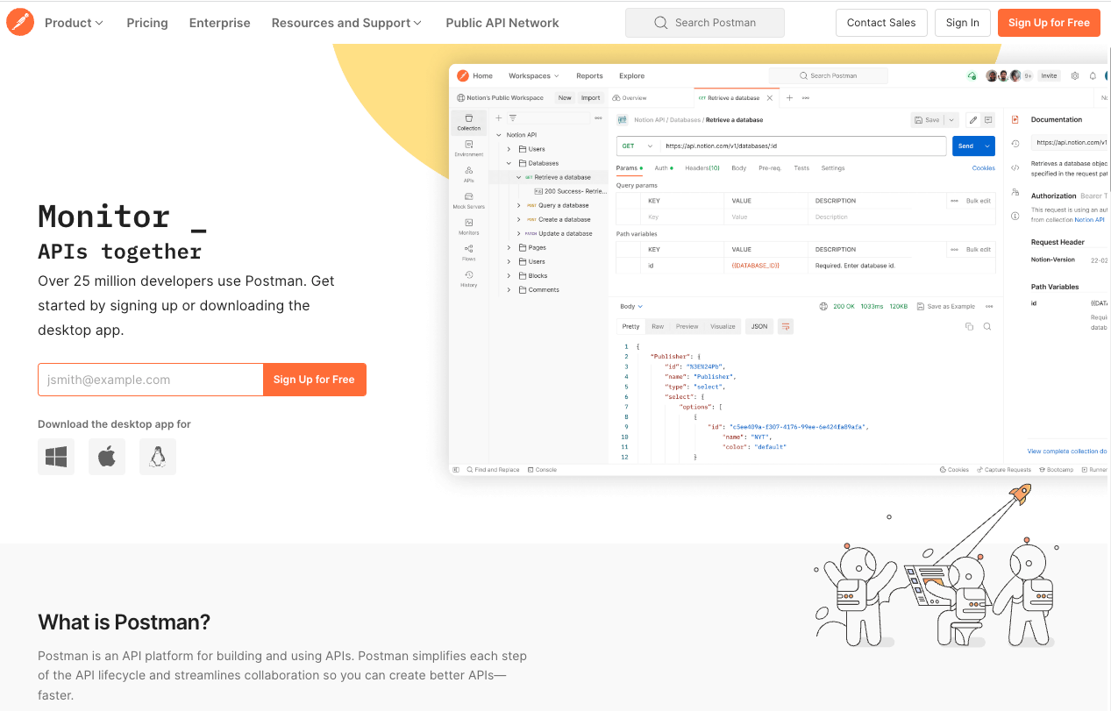
Task: Open the arrow dropdown beside Save
Action: tap(951, 120)
